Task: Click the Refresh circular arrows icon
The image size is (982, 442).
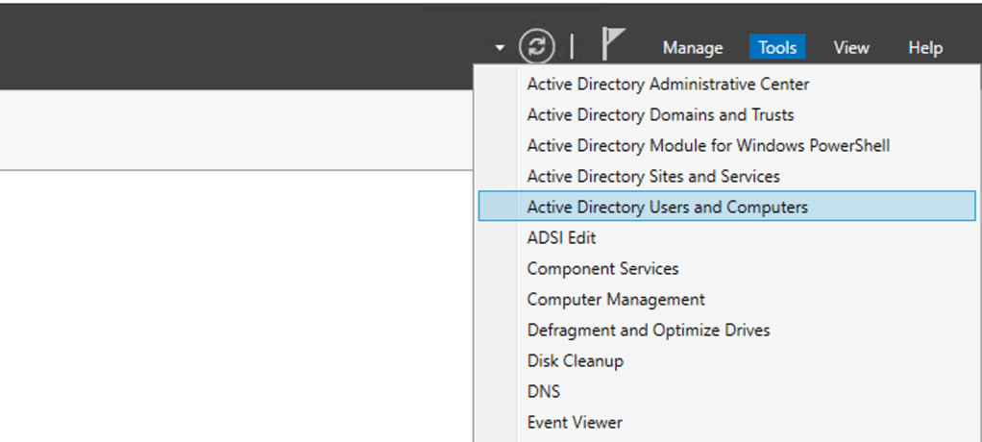Action: pyautogui.click(x=537, y=47)
